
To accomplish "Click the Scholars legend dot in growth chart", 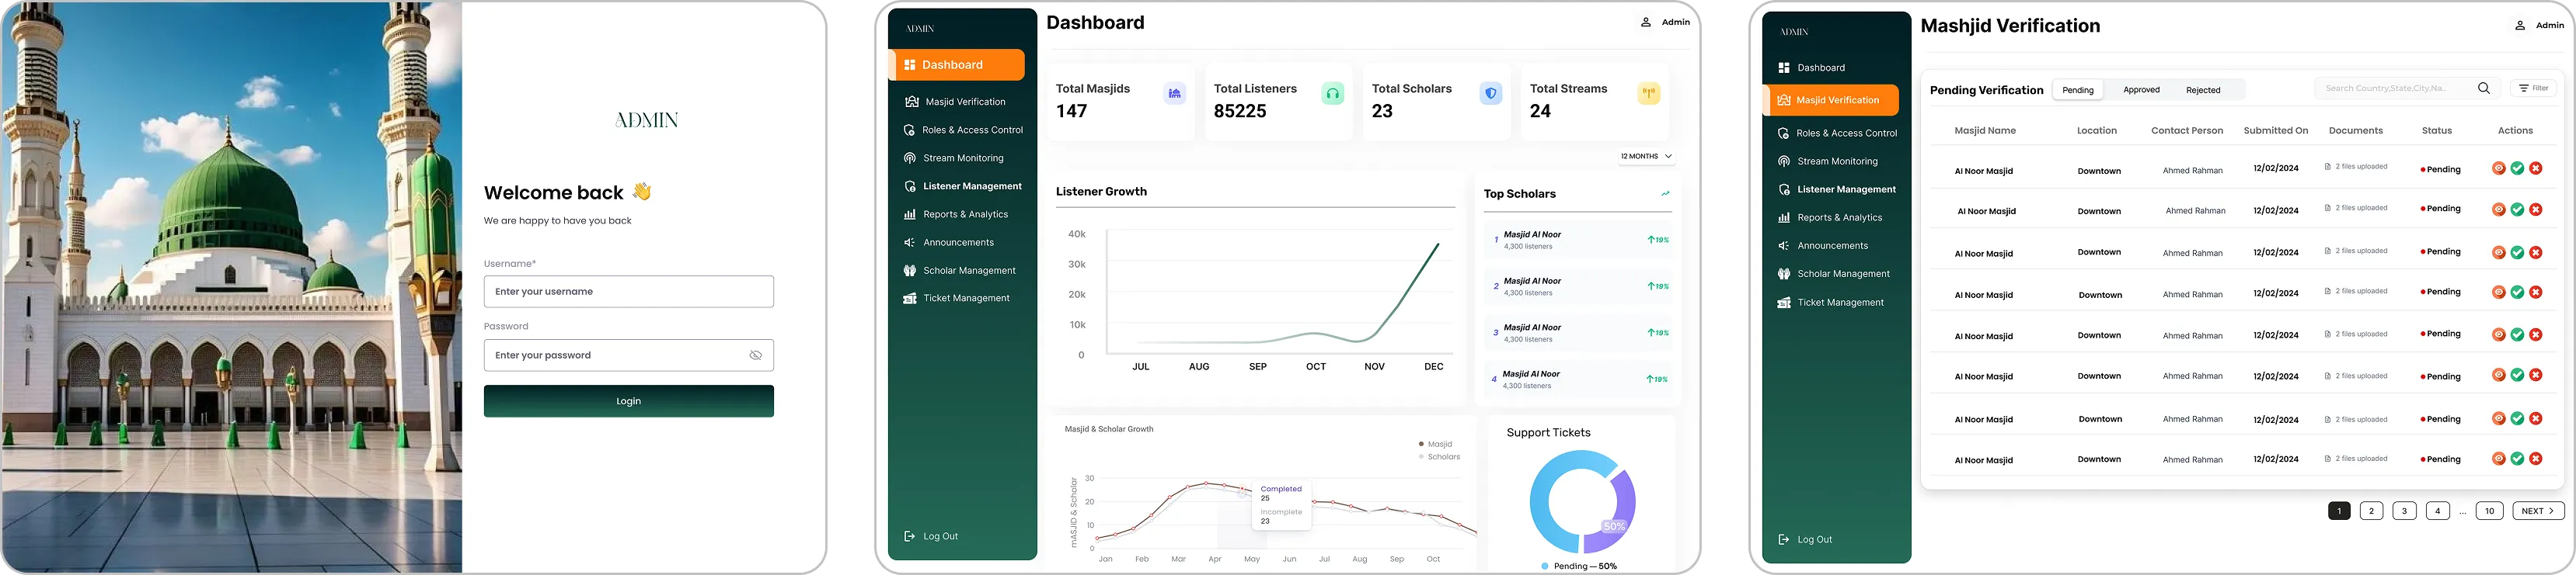I will coord(1421,457).
